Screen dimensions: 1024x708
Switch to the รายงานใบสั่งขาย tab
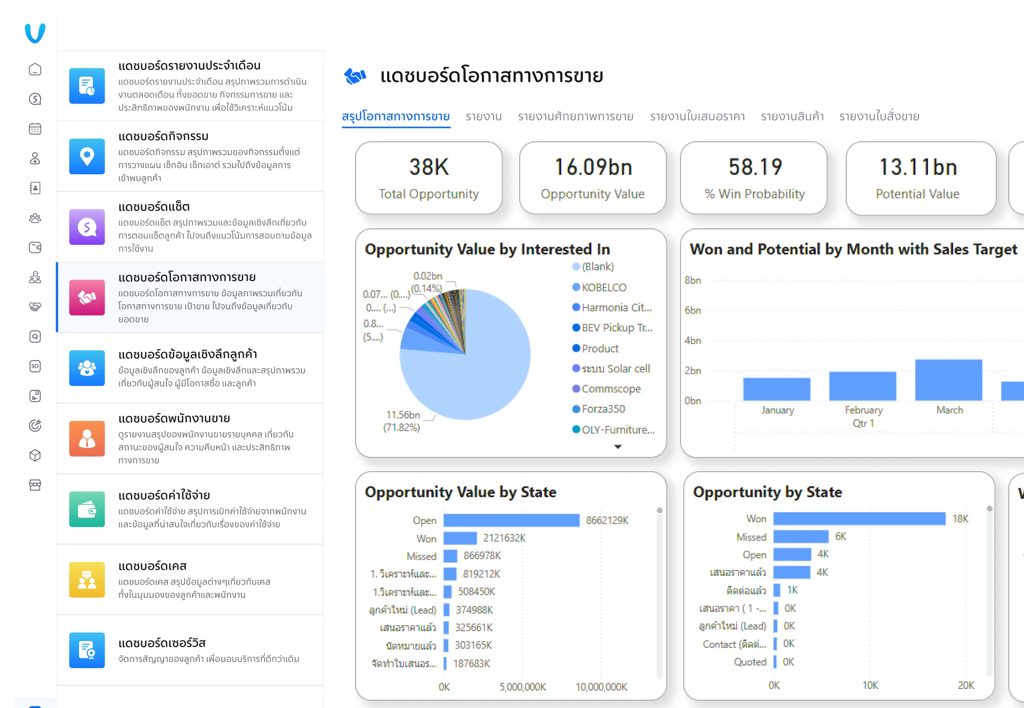(880, 116)
